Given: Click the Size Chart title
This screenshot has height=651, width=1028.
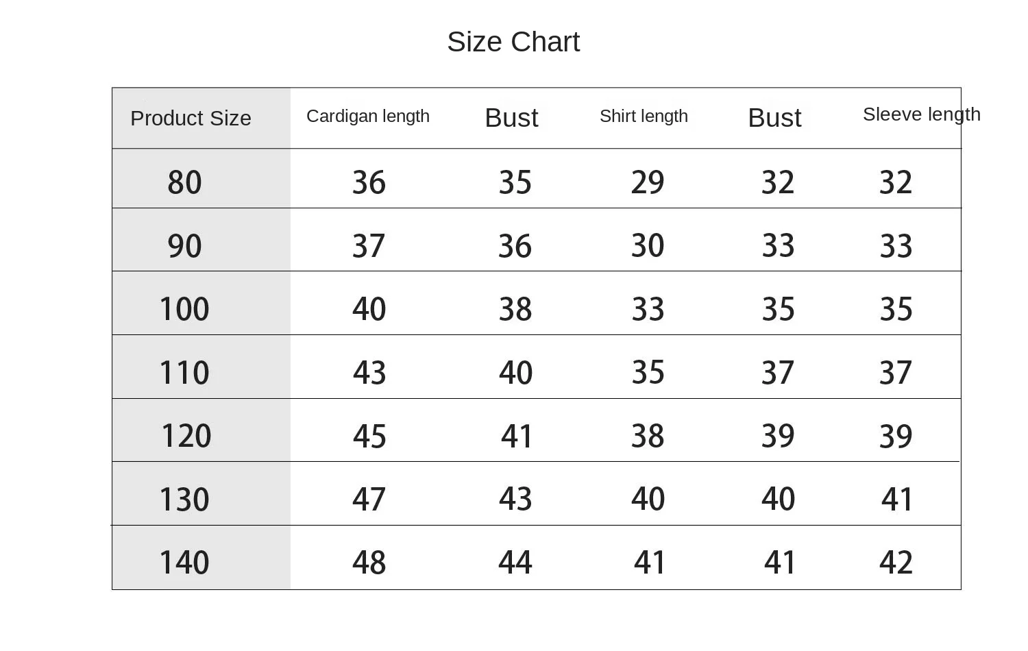Looking at the screenshot, I should point(513,42).
